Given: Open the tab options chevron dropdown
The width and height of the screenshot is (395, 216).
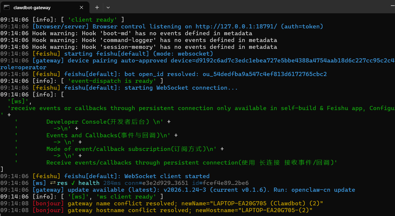Looking at the screenshot, I should [x=108, y=7].
